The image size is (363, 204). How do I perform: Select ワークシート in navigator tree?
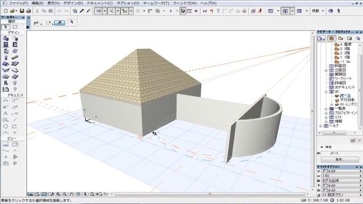pyautogui.click(x=343, y=79)
